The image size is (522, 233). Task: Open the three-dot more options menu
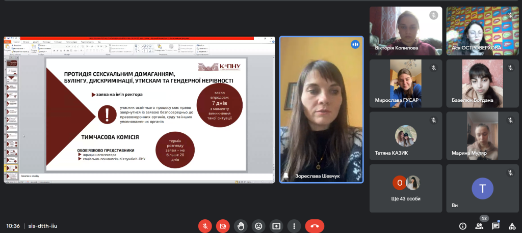pyautogui.click(x=294, y=225)
